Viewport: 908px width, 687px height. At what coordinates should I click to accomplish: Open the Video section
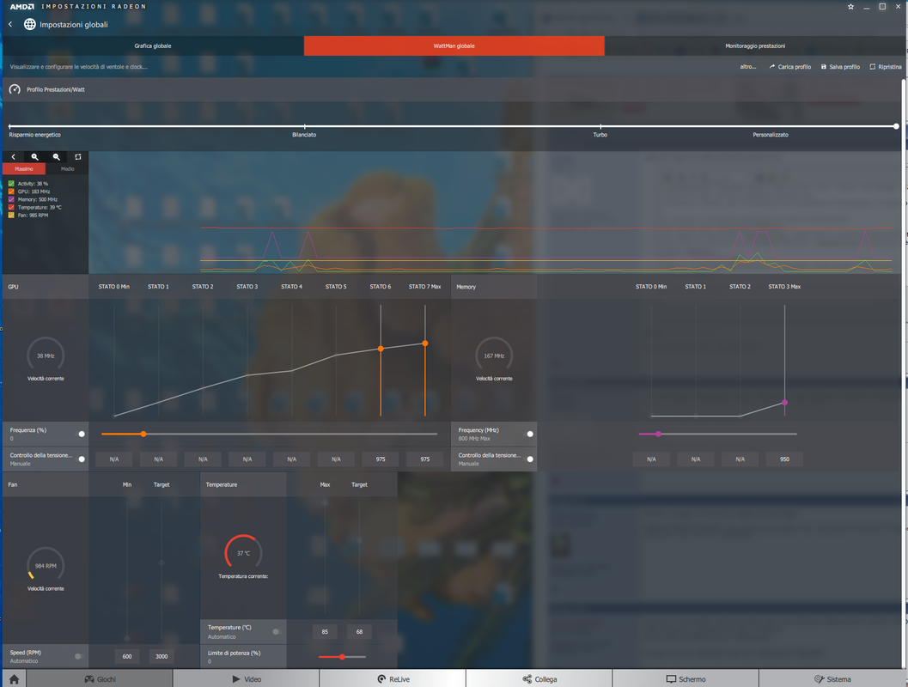[x=246, y=679]
